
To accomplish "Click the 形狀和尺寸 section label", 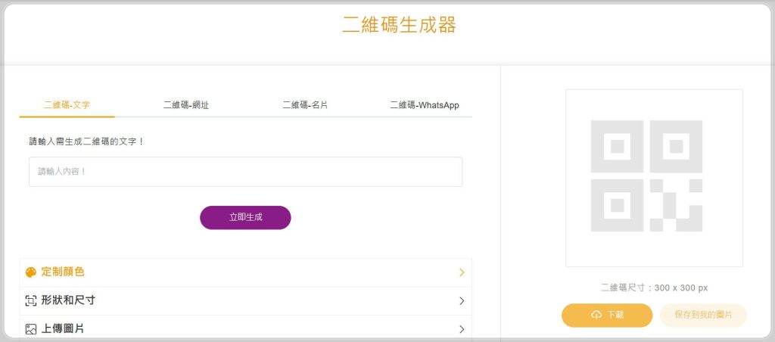I will coord(68,301).
